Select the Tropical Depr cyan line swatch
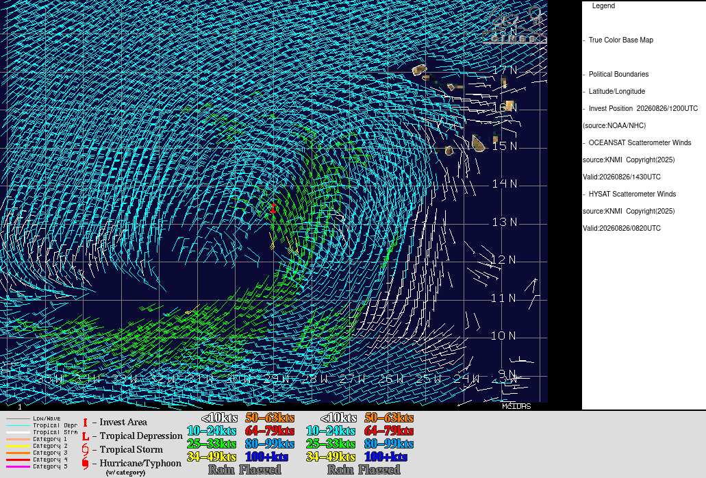The width and height of the screenshot is (706, 478). pos(18,425)
